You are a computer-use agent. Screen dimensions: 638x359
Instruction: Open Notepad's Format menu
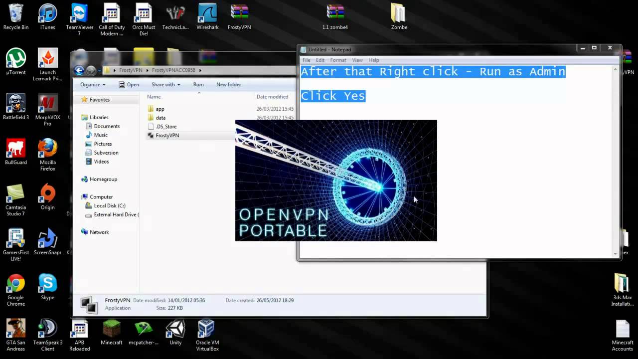click(x=338, y=60)
